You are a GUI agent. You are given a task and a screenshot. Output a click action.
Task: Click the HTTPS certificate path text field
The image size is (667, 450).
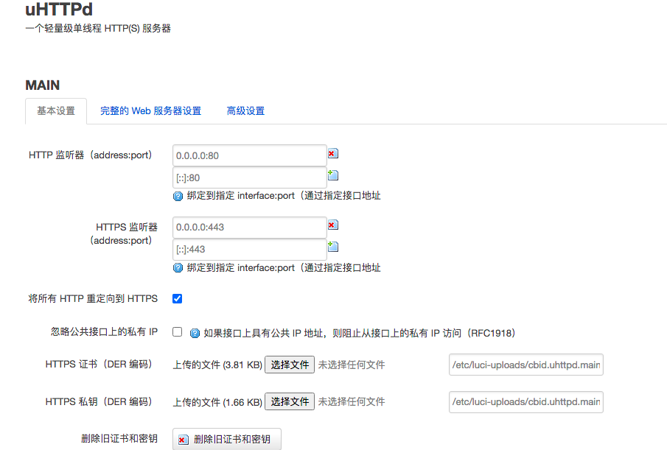coord(525,365)
